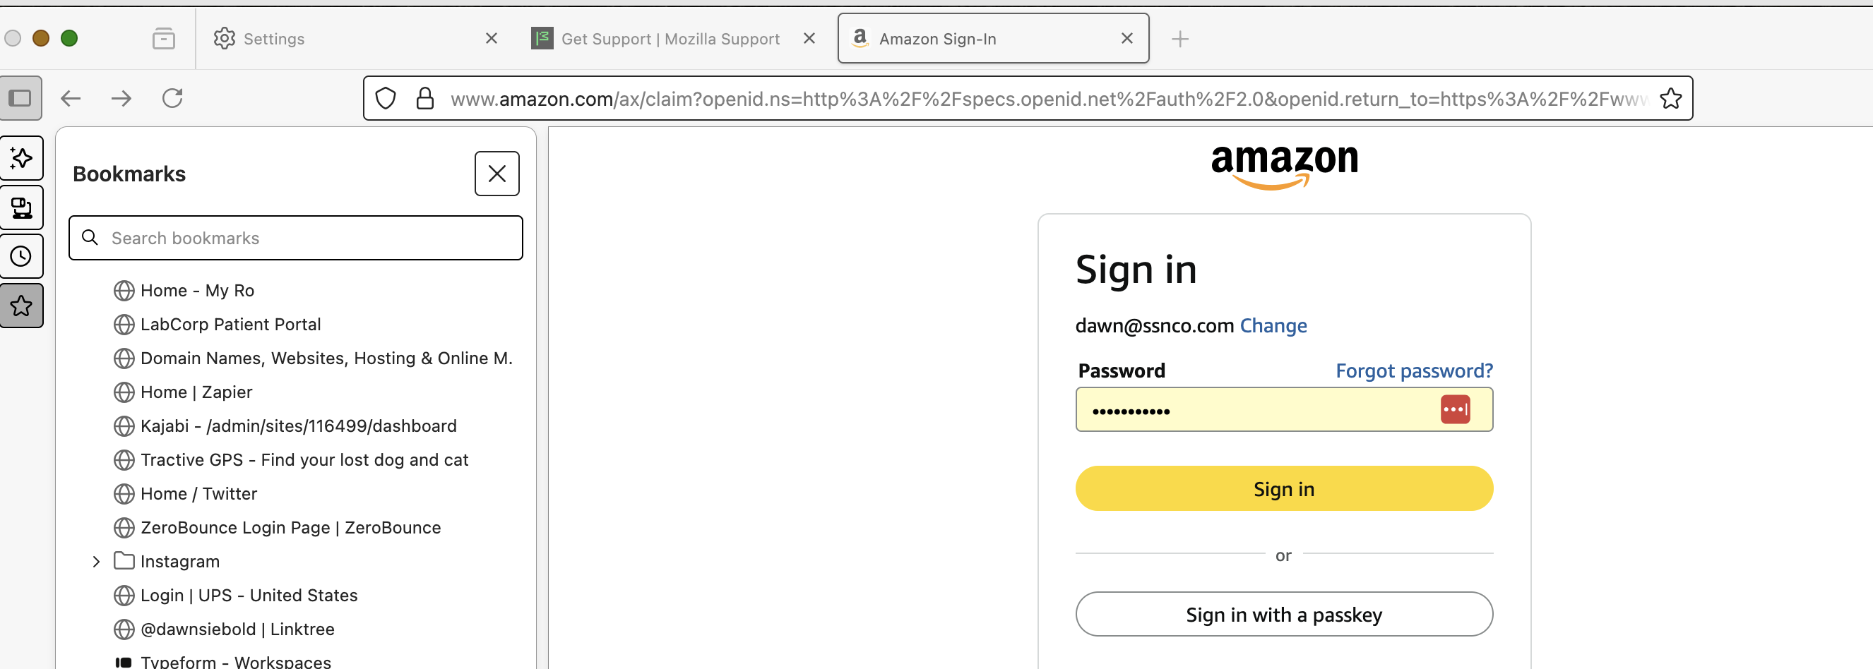Open the new tab plus button
Screen dimensions: 1873x669
pos(1179,39)
